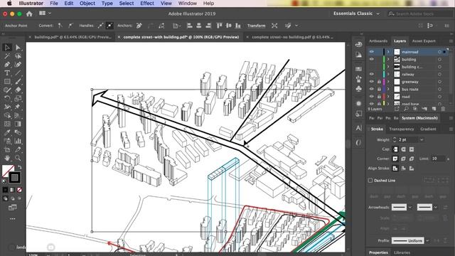Hide the mainroad layer
The image size is (455, 256).
click(371, 52)
